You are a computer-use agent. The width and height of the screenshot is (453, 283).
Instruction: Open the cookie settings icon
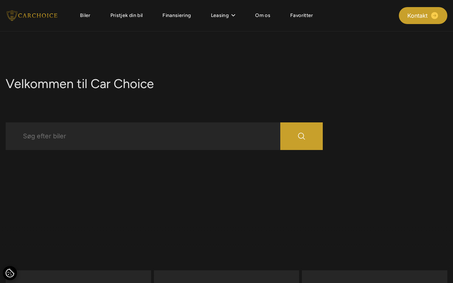10,273
